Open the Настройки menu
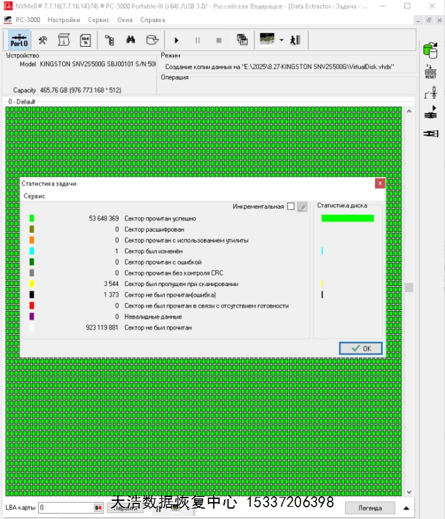Screen dimensions: 445x519 63,20
